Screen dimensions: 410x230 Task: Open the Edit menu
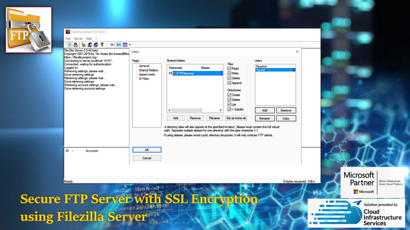coord(89,39)
